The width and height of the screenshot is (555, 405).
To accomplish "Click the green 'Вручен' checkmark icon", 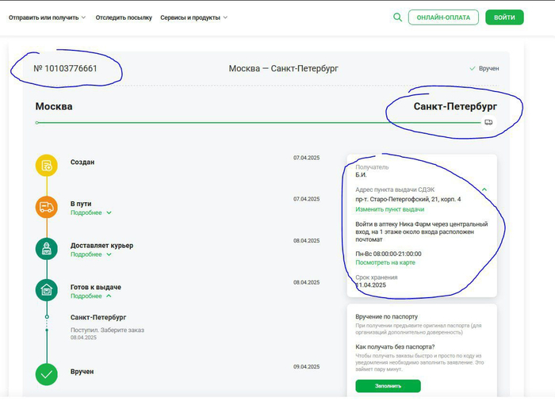I will [47, 374].
